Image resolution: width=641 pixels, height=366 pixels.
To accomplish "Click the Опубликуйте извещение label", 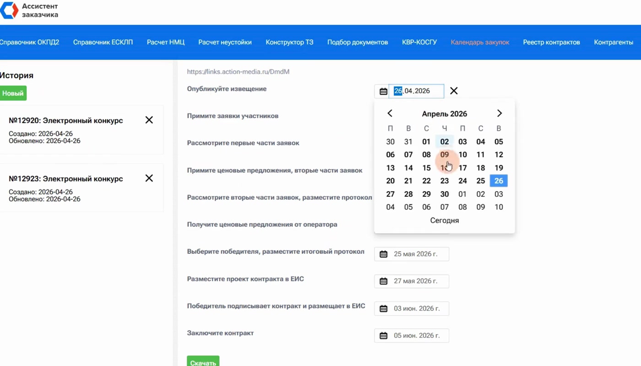I will 227,89.
